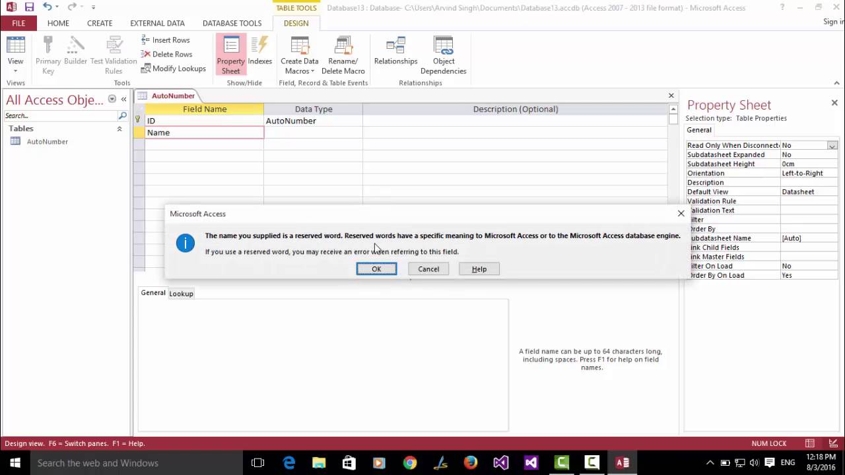
Task: Close the Microsoft Access warning dialog
Action: pyautogui.click(x=681, y=213)
